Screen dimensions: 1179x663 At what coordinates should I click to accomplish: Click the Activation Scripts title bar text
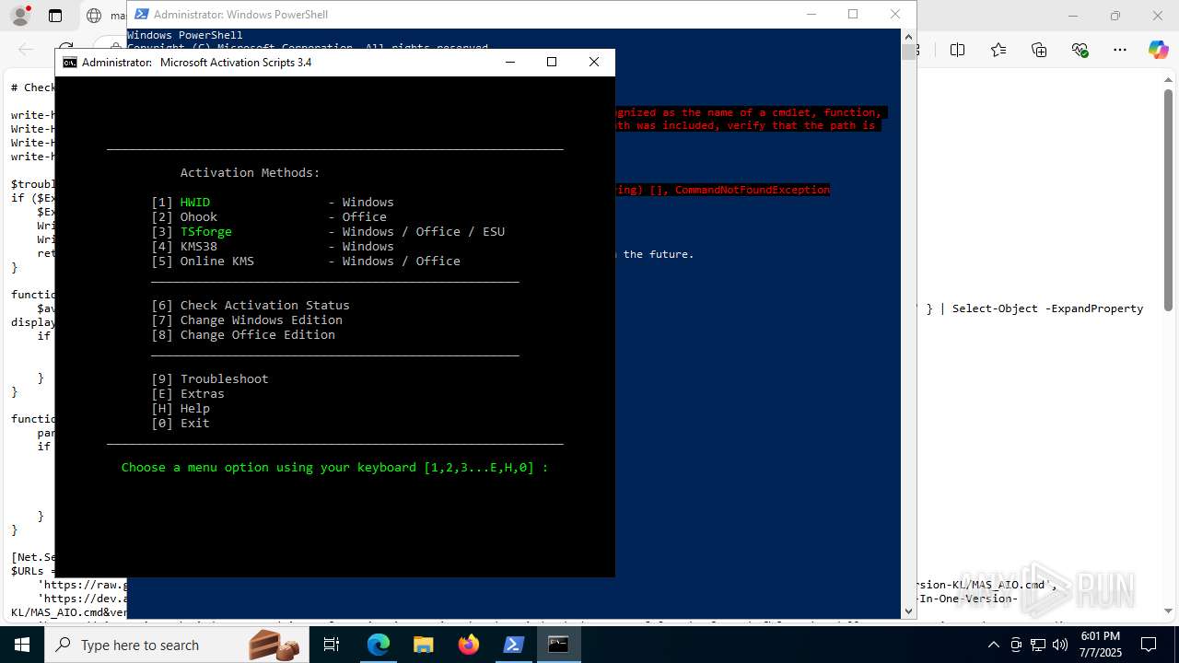197,63
